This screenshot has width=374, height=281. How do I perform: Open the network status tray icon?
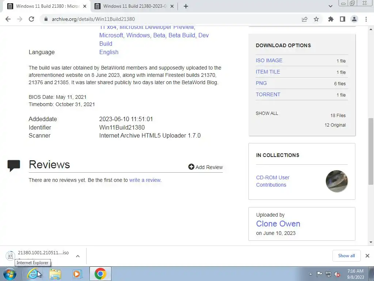click(328, 274)
